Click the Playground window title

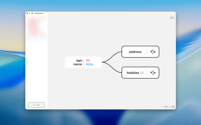[x=39, y=13]
